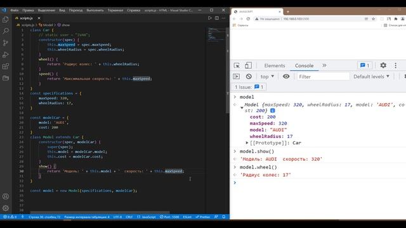Screen dimensions: 406x228
Task: Split the VS Code editor to the right
Action: pyautogui.click(x=217, y=18)
